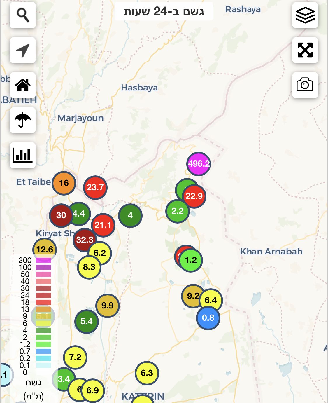Go to the home view icon
Image resolution: width=328 pixels, height=403 pixels.
point(23,85)
